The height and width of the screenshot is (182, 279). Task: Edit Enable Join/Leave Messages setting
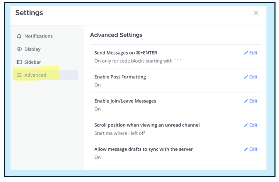tap(253, 101)
